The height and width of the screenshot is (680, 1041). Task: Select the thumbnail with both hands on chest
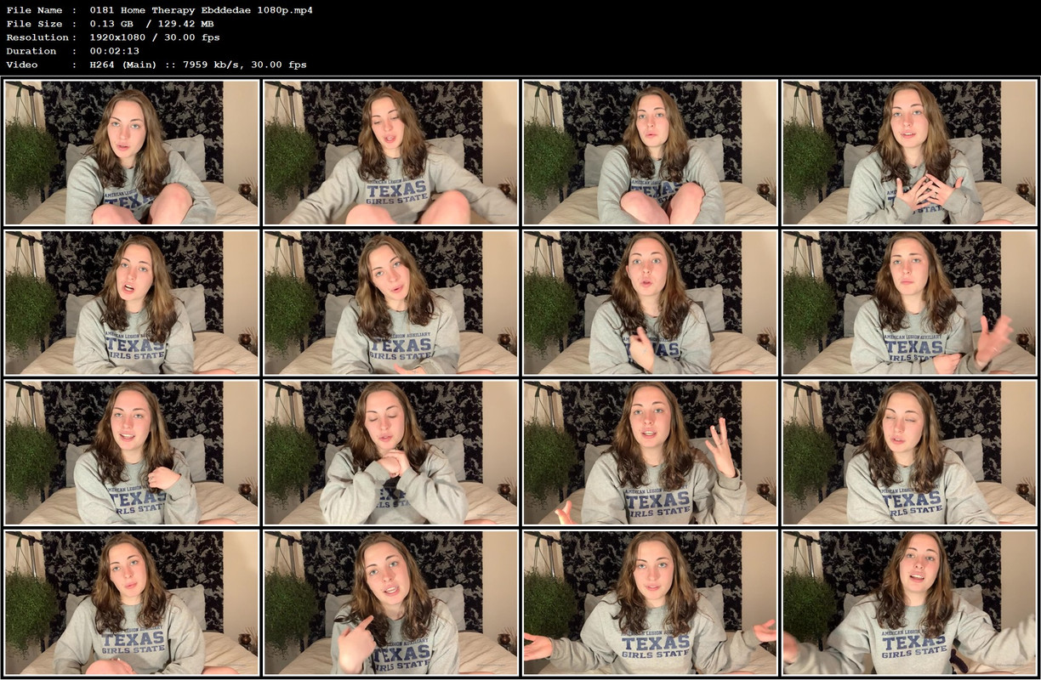[x=910, y=153]
